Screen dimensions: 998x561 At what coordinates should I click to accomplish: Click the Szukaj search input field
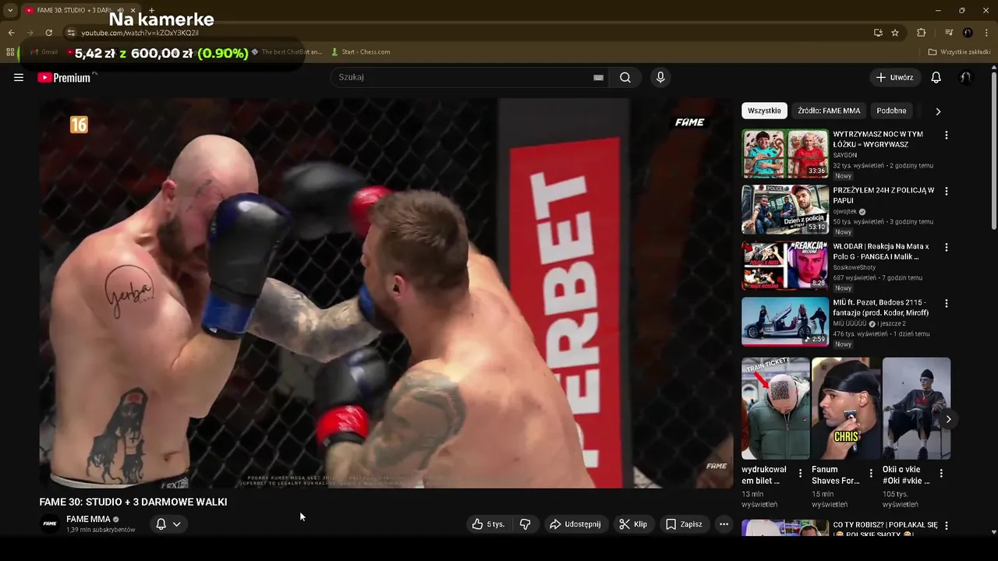(x=464, y=77)
